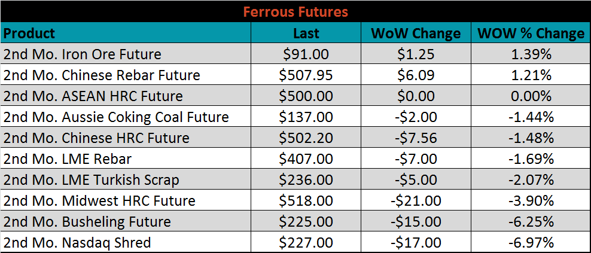
Task: Click the Nasdaq Shred -6.97% cell
Action: 531,242
